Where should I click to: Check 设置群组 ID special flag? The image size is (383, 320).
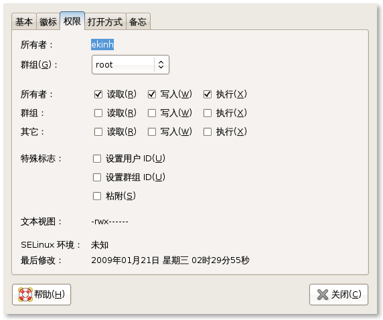97,177
